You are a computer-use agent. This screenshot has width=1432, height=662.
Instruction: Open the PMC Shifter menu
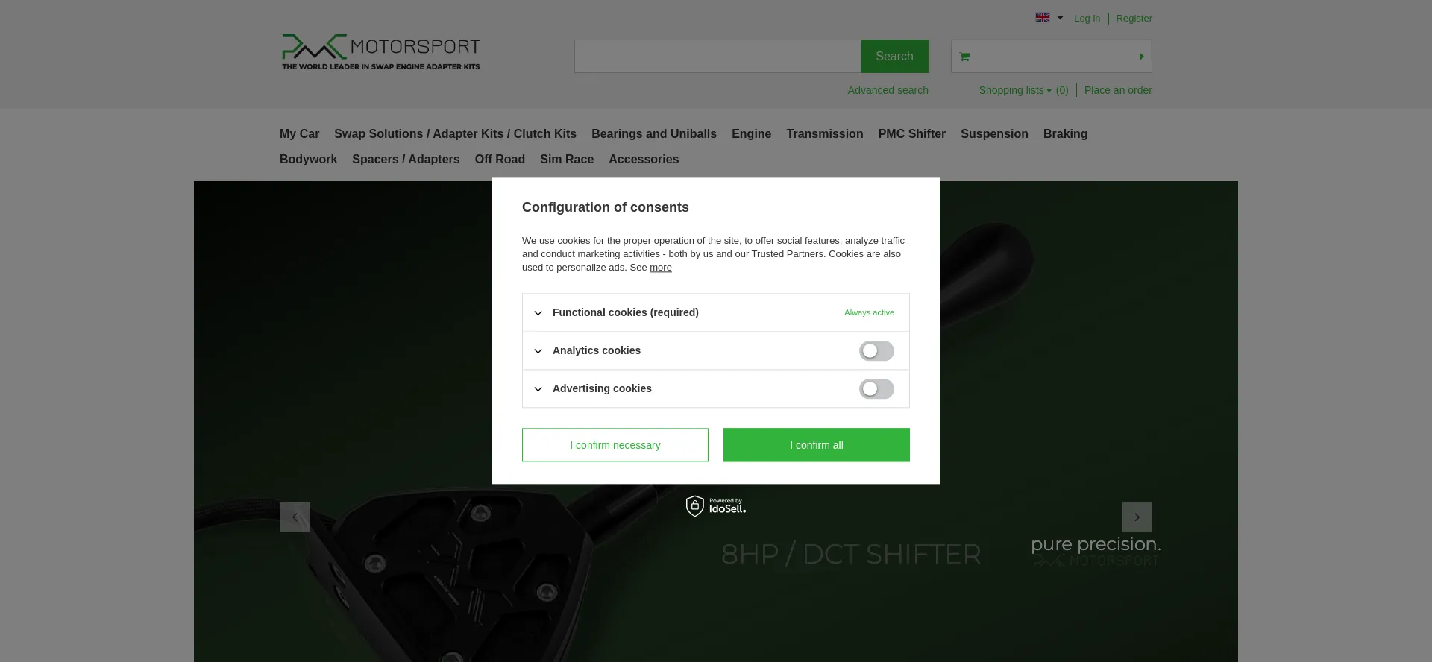[911, 134]
